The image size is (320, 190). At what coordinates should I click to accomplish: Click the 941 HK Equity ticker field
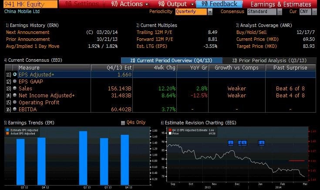tap(30, 4)
